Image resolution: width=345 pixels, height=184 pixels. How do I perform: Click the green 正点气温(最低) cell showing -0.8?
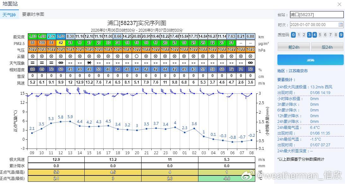[x=227, y=179]
